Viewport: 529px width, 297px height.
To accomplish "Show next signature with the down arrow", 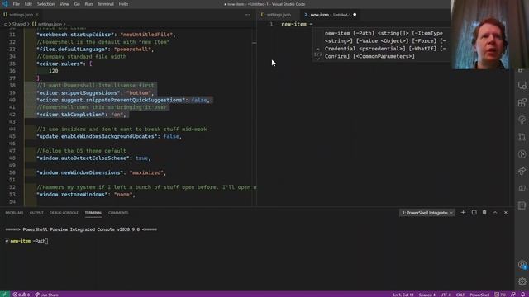I will click(x=317, y=59).
